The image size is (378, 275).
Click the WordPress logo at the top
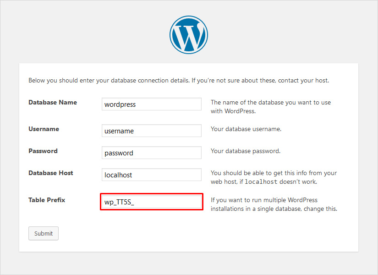(x=189, y=35)
